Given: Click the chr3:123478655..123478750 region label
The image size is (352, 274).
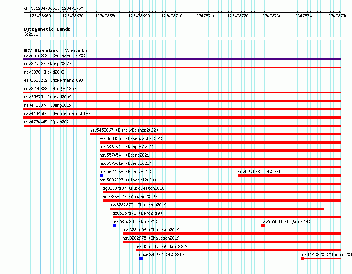Looking at the screenshot, I should (53, 8).
